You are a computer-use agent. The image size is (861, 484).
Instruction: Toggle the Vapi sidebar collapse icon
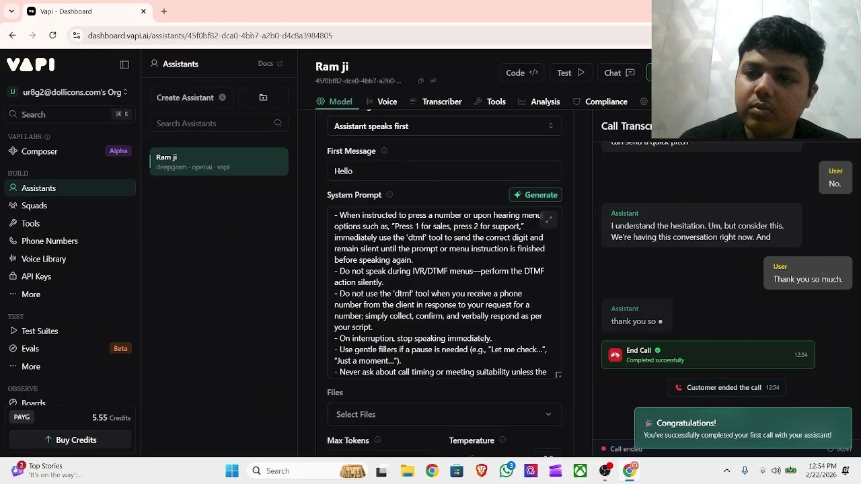[x=124, y=65]
